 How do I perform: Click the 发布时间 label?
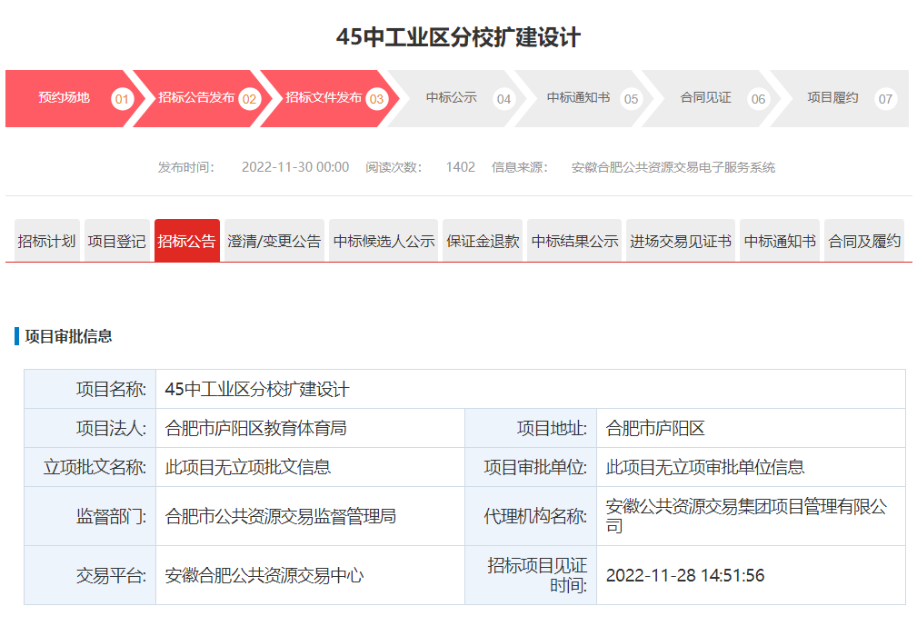(x=186, y=167)
